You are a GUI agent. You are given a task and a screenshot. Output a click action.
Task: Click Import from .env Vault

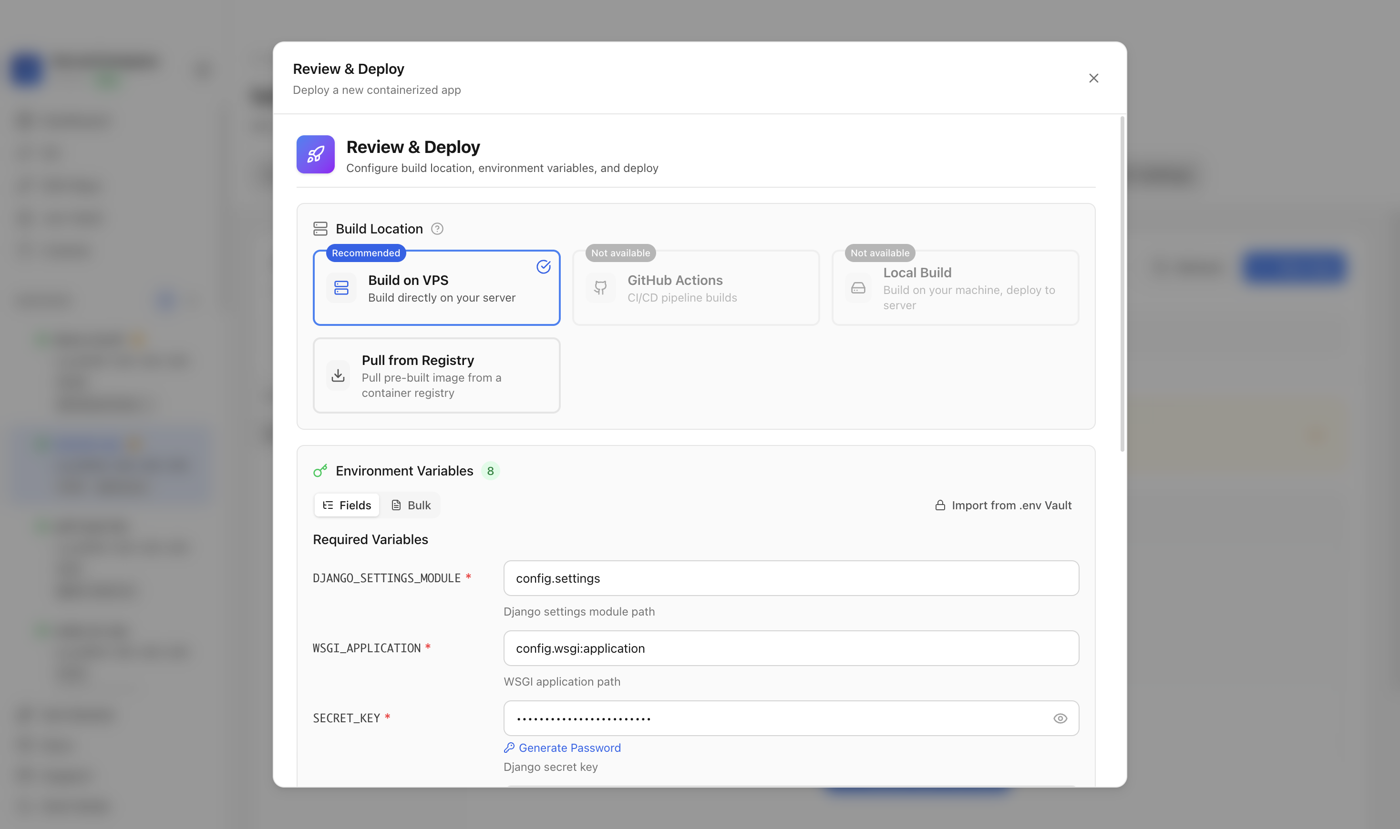pos(1004,505)
